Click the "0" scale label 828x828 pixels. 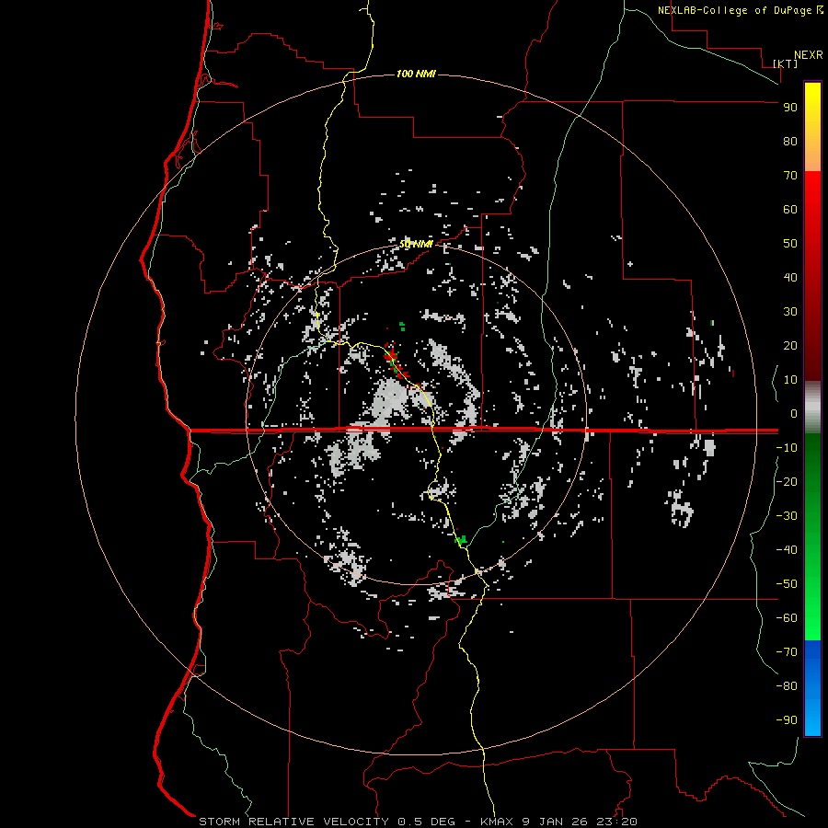[x=794, y=413]
